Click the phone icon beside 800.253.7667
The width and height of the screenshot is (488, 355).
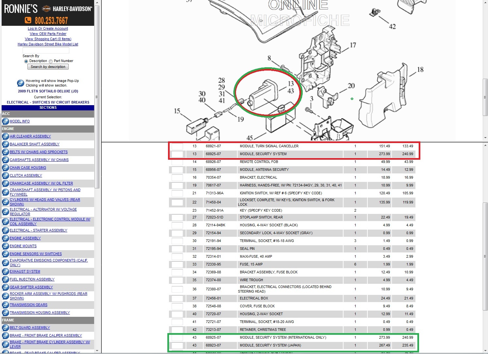point(28,21)
